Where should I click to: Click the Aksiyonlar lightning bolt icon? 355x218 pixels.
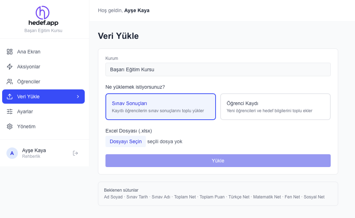point(10,67)
